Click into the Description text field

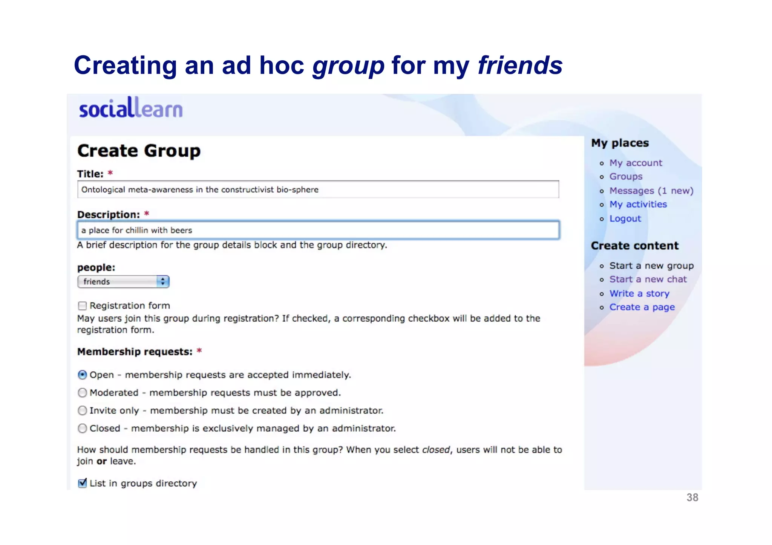(318, 230)
